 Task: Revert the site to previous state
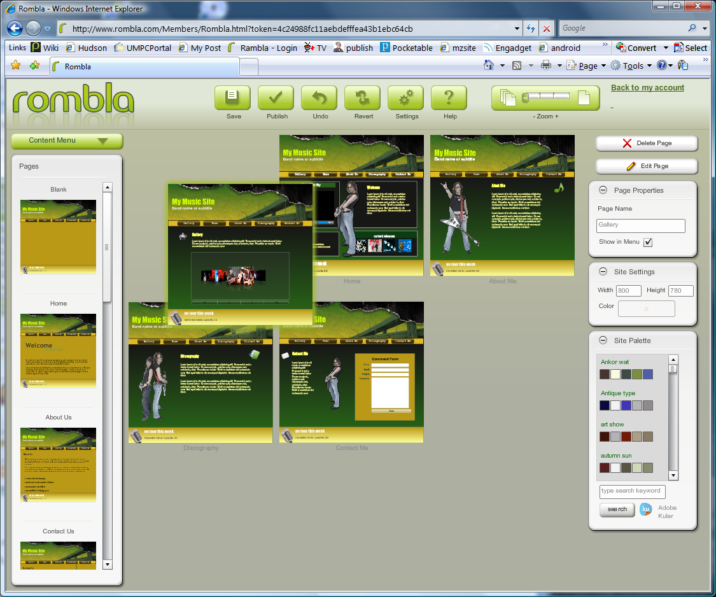362,98
